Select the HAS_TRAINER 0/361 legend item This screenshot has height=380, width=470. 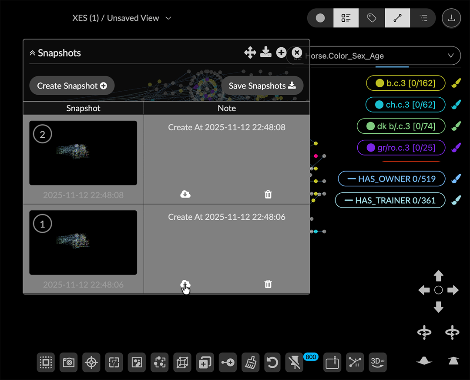pos(390,200)
